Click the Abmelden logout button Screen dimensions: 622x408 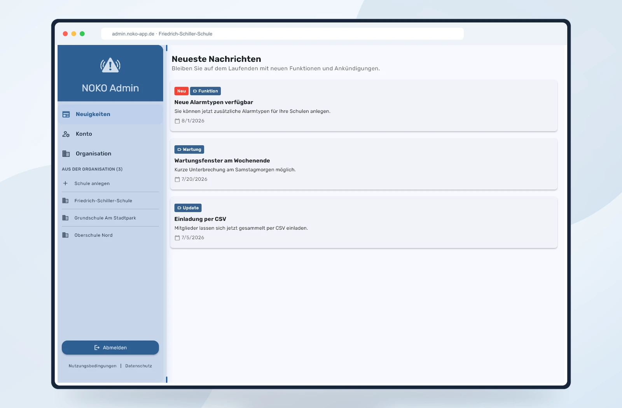(110, 348)
